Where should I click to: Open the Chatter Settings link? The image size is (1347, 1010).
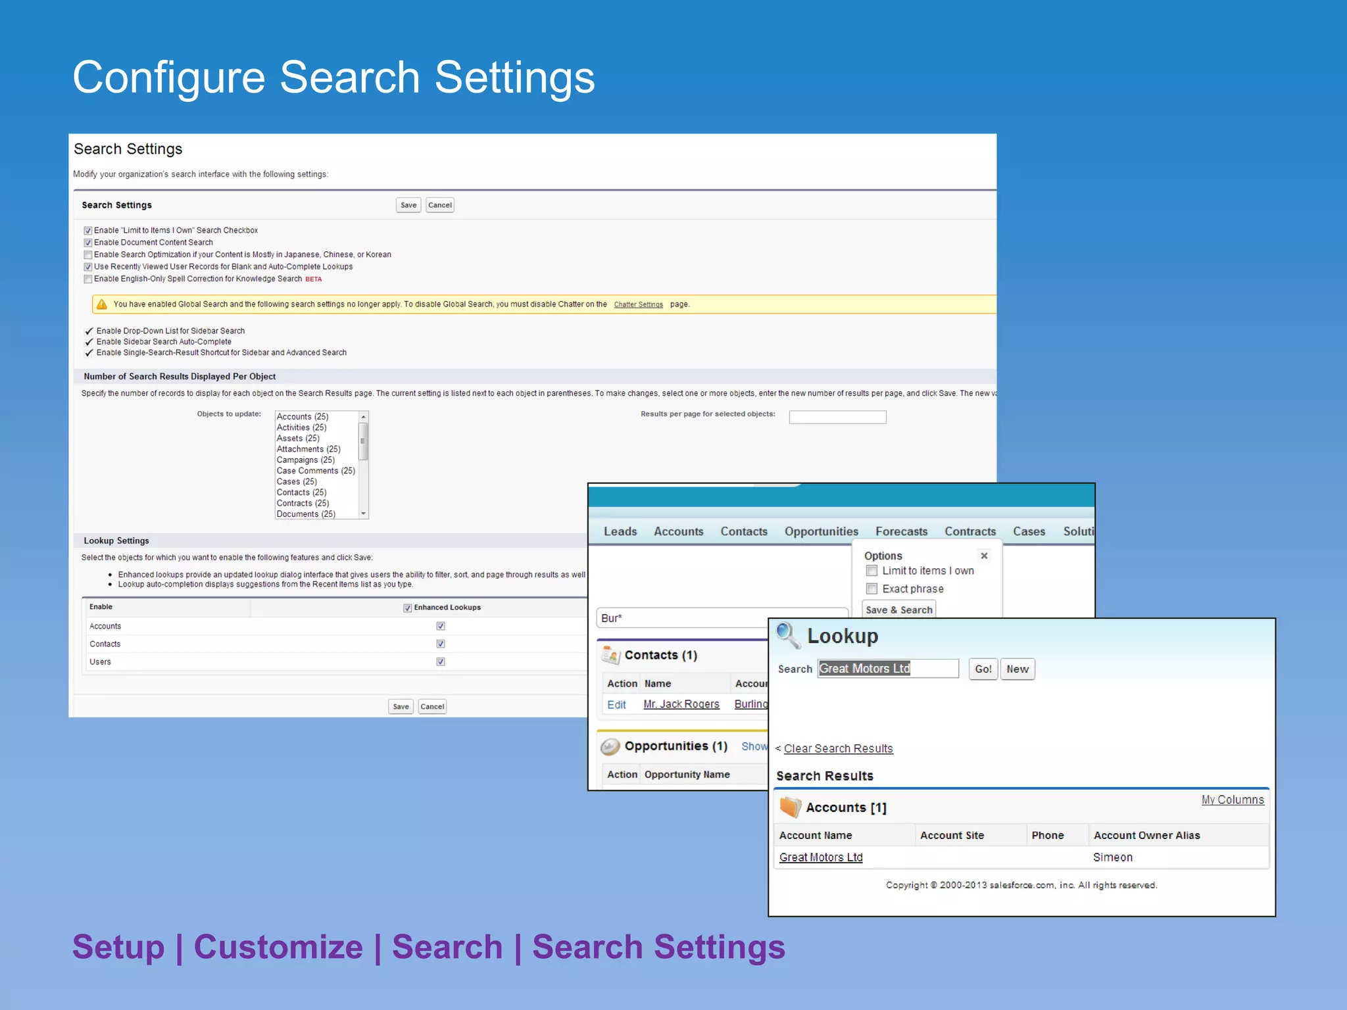coord(638,304)
